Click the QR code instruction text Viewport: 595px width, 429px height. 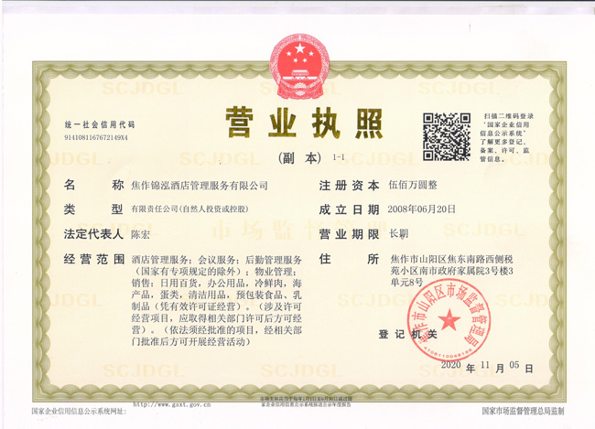click(517, 137)
